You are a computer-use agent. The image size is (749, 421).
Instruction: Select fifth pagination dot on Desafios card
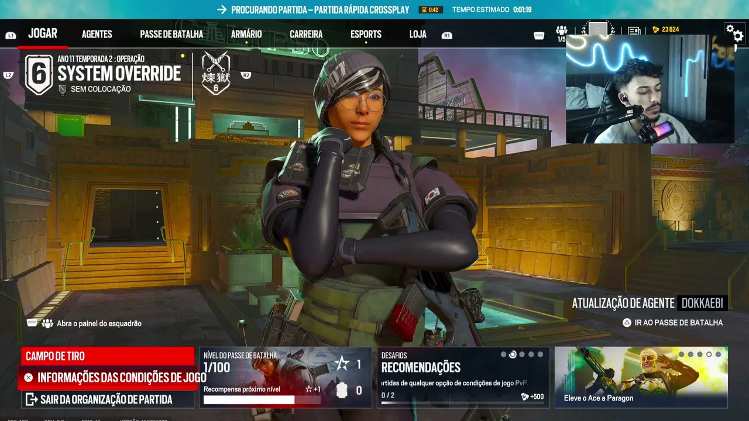[x=540, y=354]
